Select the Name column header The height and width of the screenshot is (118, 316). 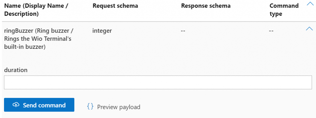click(36, 10)
